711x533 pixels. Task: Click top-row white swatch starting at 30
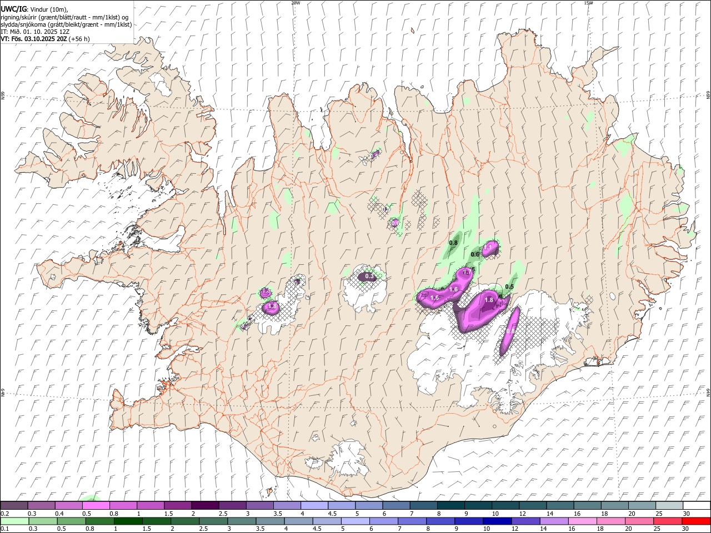pos(697,505)
